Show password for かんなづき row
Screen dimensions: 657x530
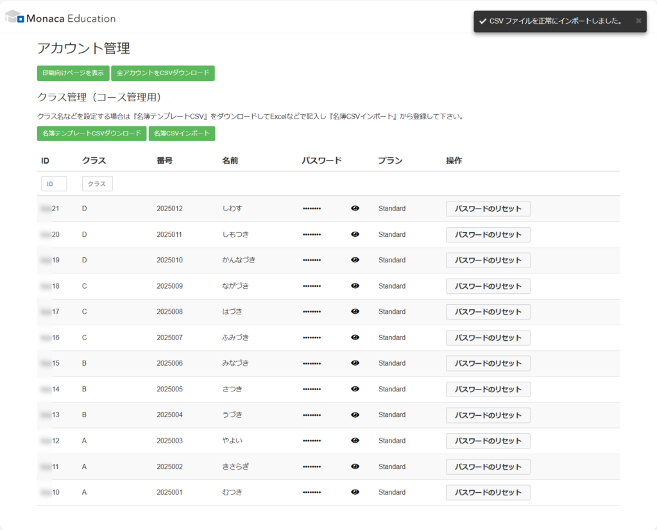point(355,260)
